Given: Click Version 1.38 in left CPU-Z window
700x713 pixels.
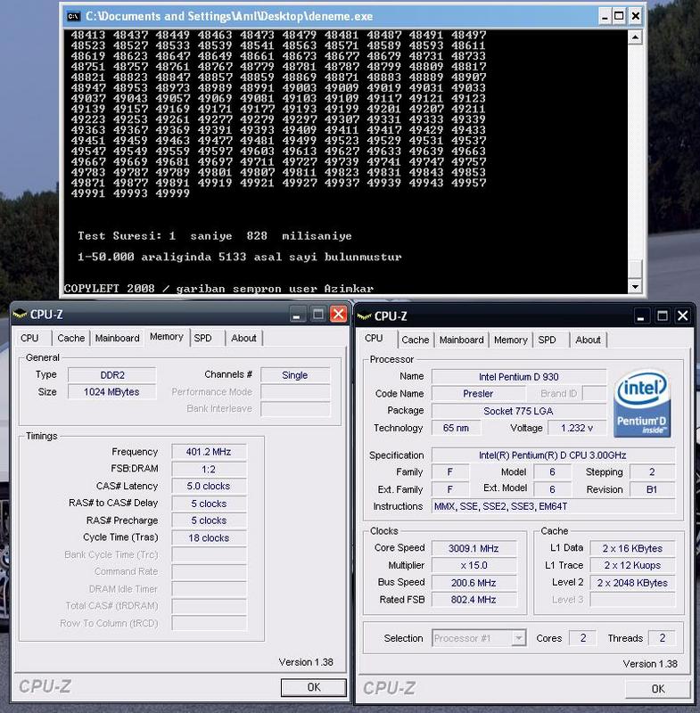Looking at the screenshot, I should (x=306, y=662).
